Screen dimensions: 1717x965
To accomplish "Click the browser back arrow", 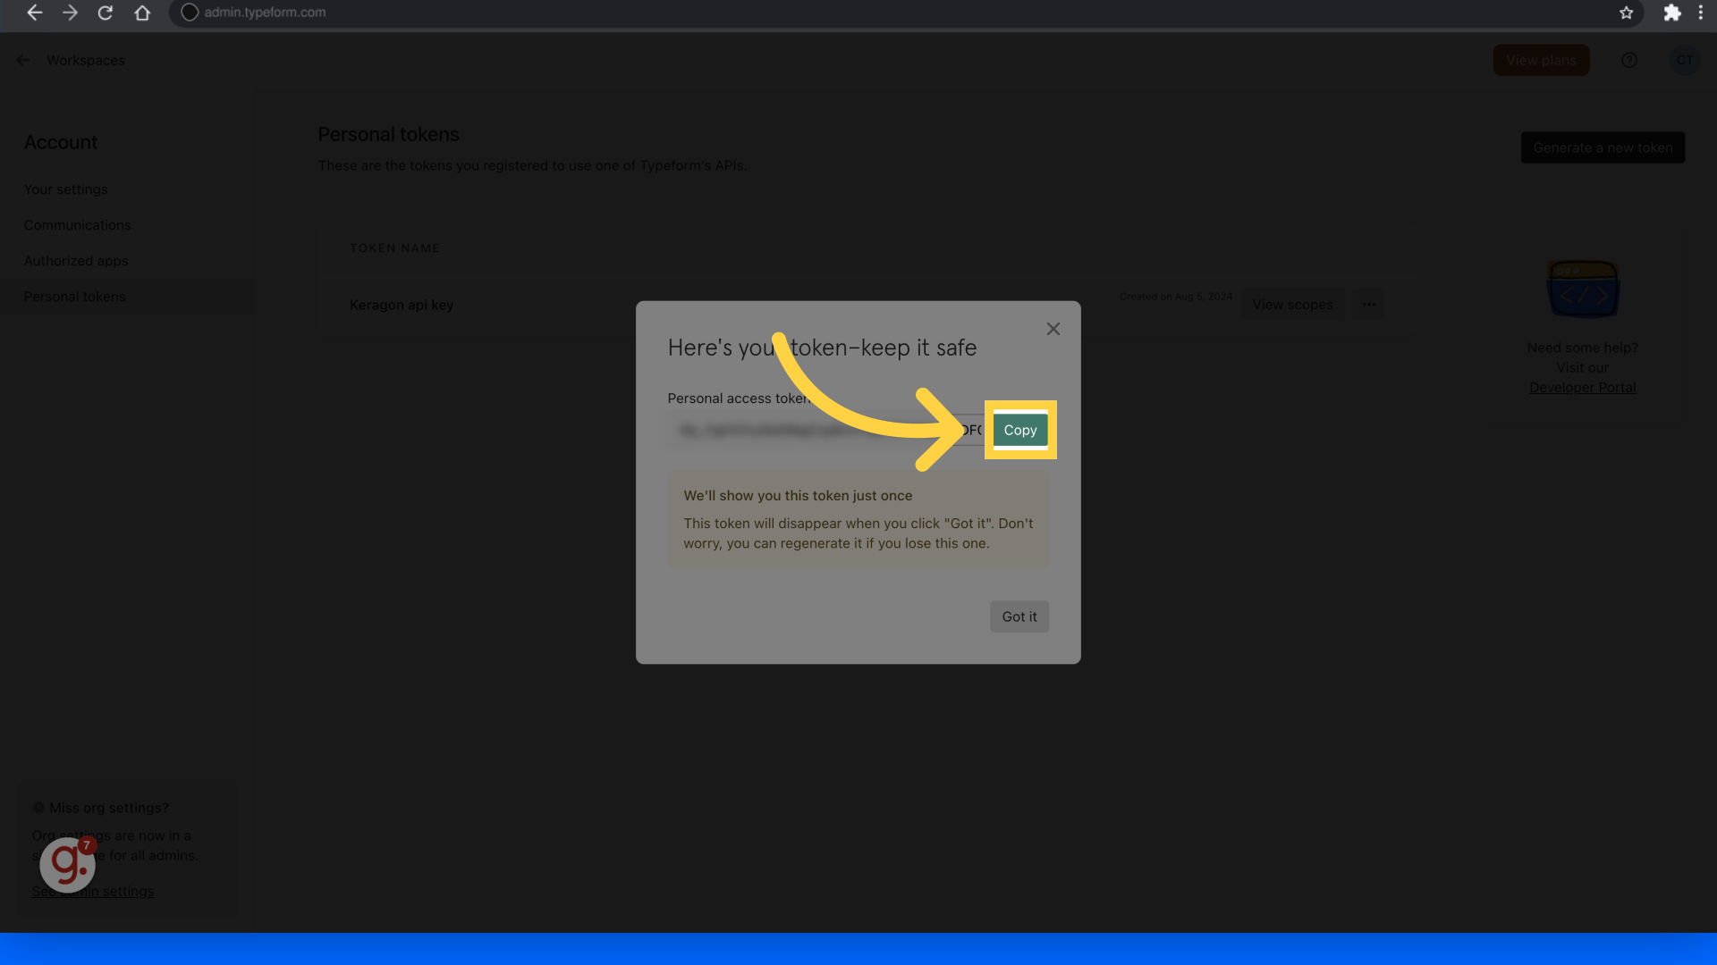I will [x=34, y=13].
